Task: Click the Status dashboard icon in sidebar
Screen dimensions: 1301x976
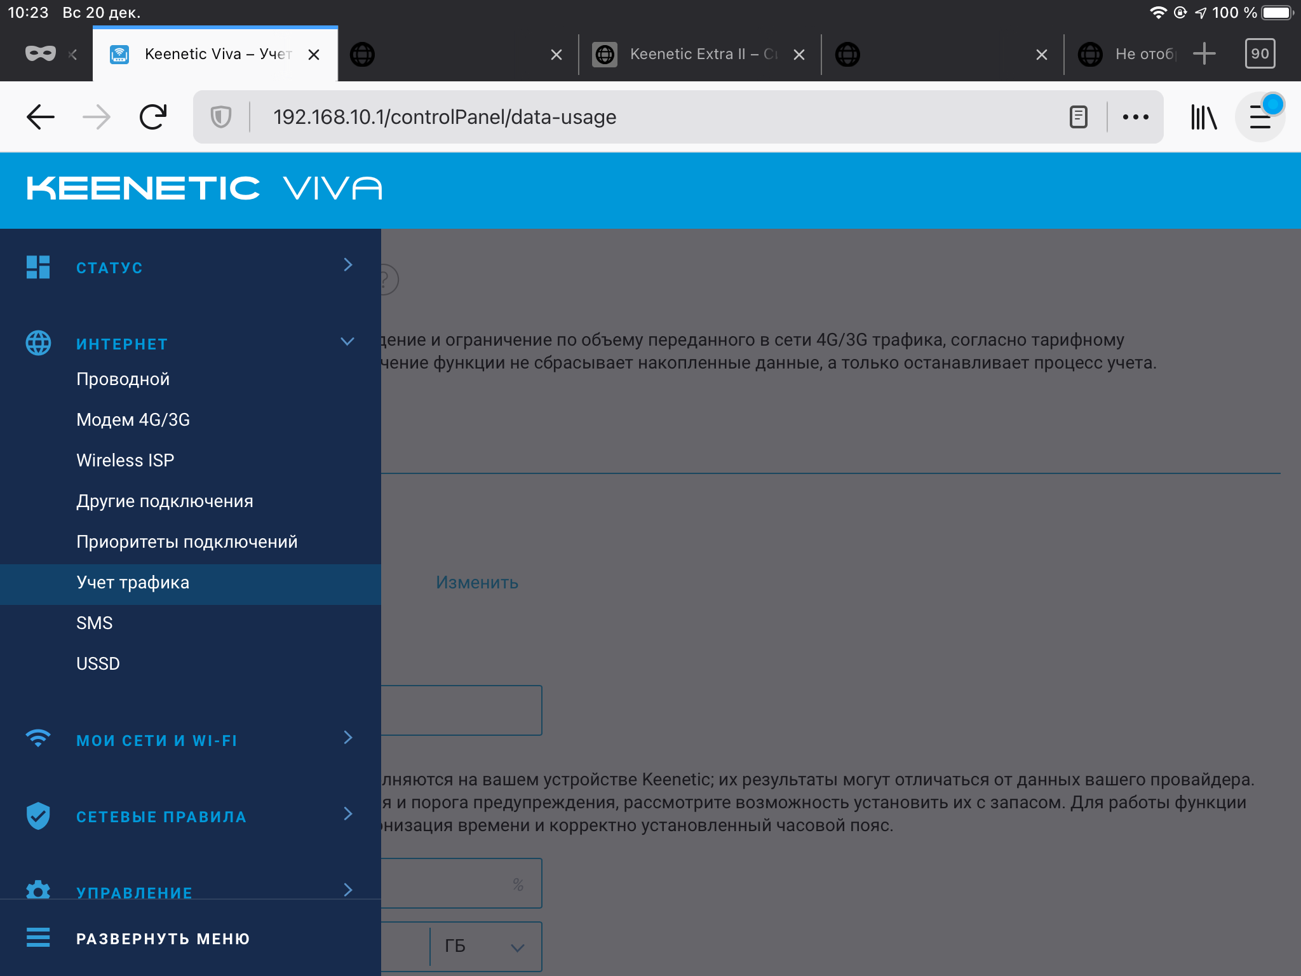Action: (x=38, y=267)
